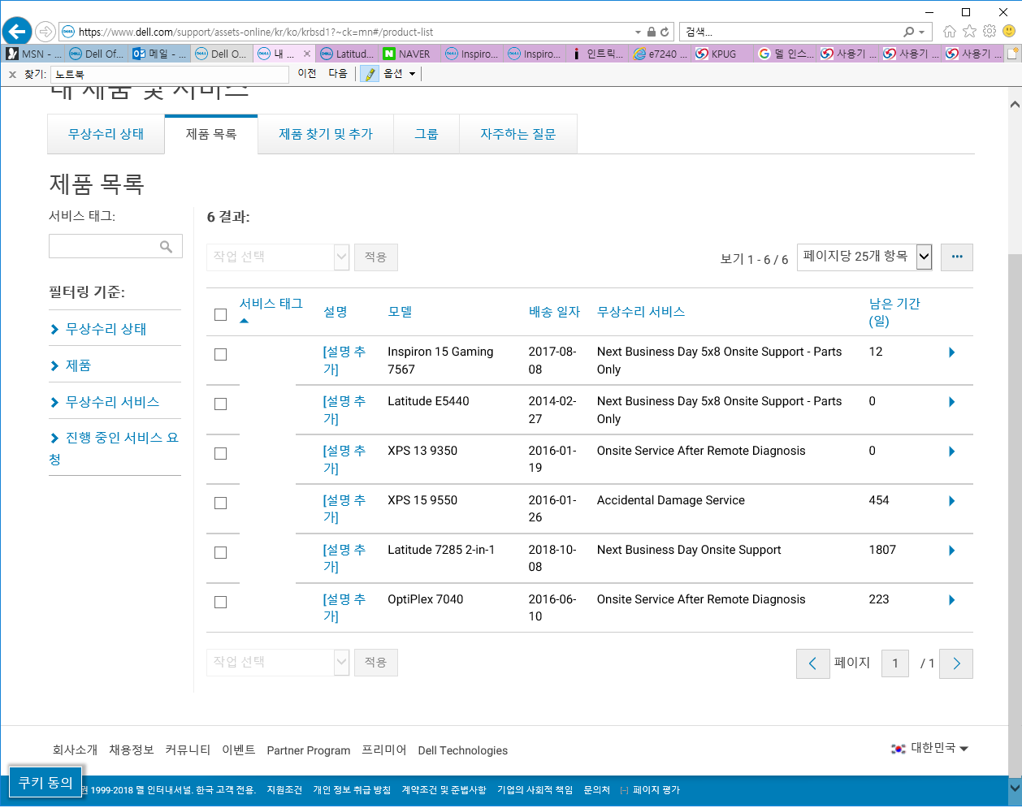This screenshot has width=1022, height=808.
Task: Open the Favorites star icon
Action: 969,32
